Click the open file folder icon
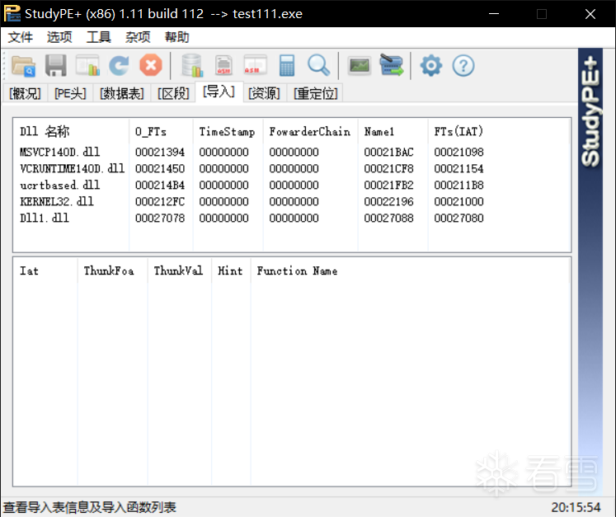616x517 pixels. (x=24, y=66)
